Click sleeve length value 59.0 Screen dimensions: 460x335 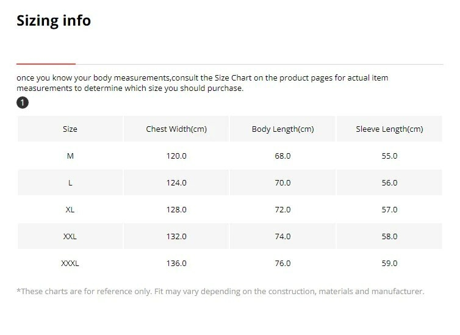click(x=389, y=264)
